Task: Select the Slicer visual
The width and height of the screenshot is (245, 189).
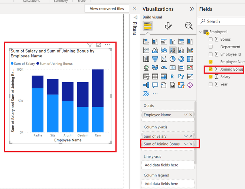Action: (146, 77)
